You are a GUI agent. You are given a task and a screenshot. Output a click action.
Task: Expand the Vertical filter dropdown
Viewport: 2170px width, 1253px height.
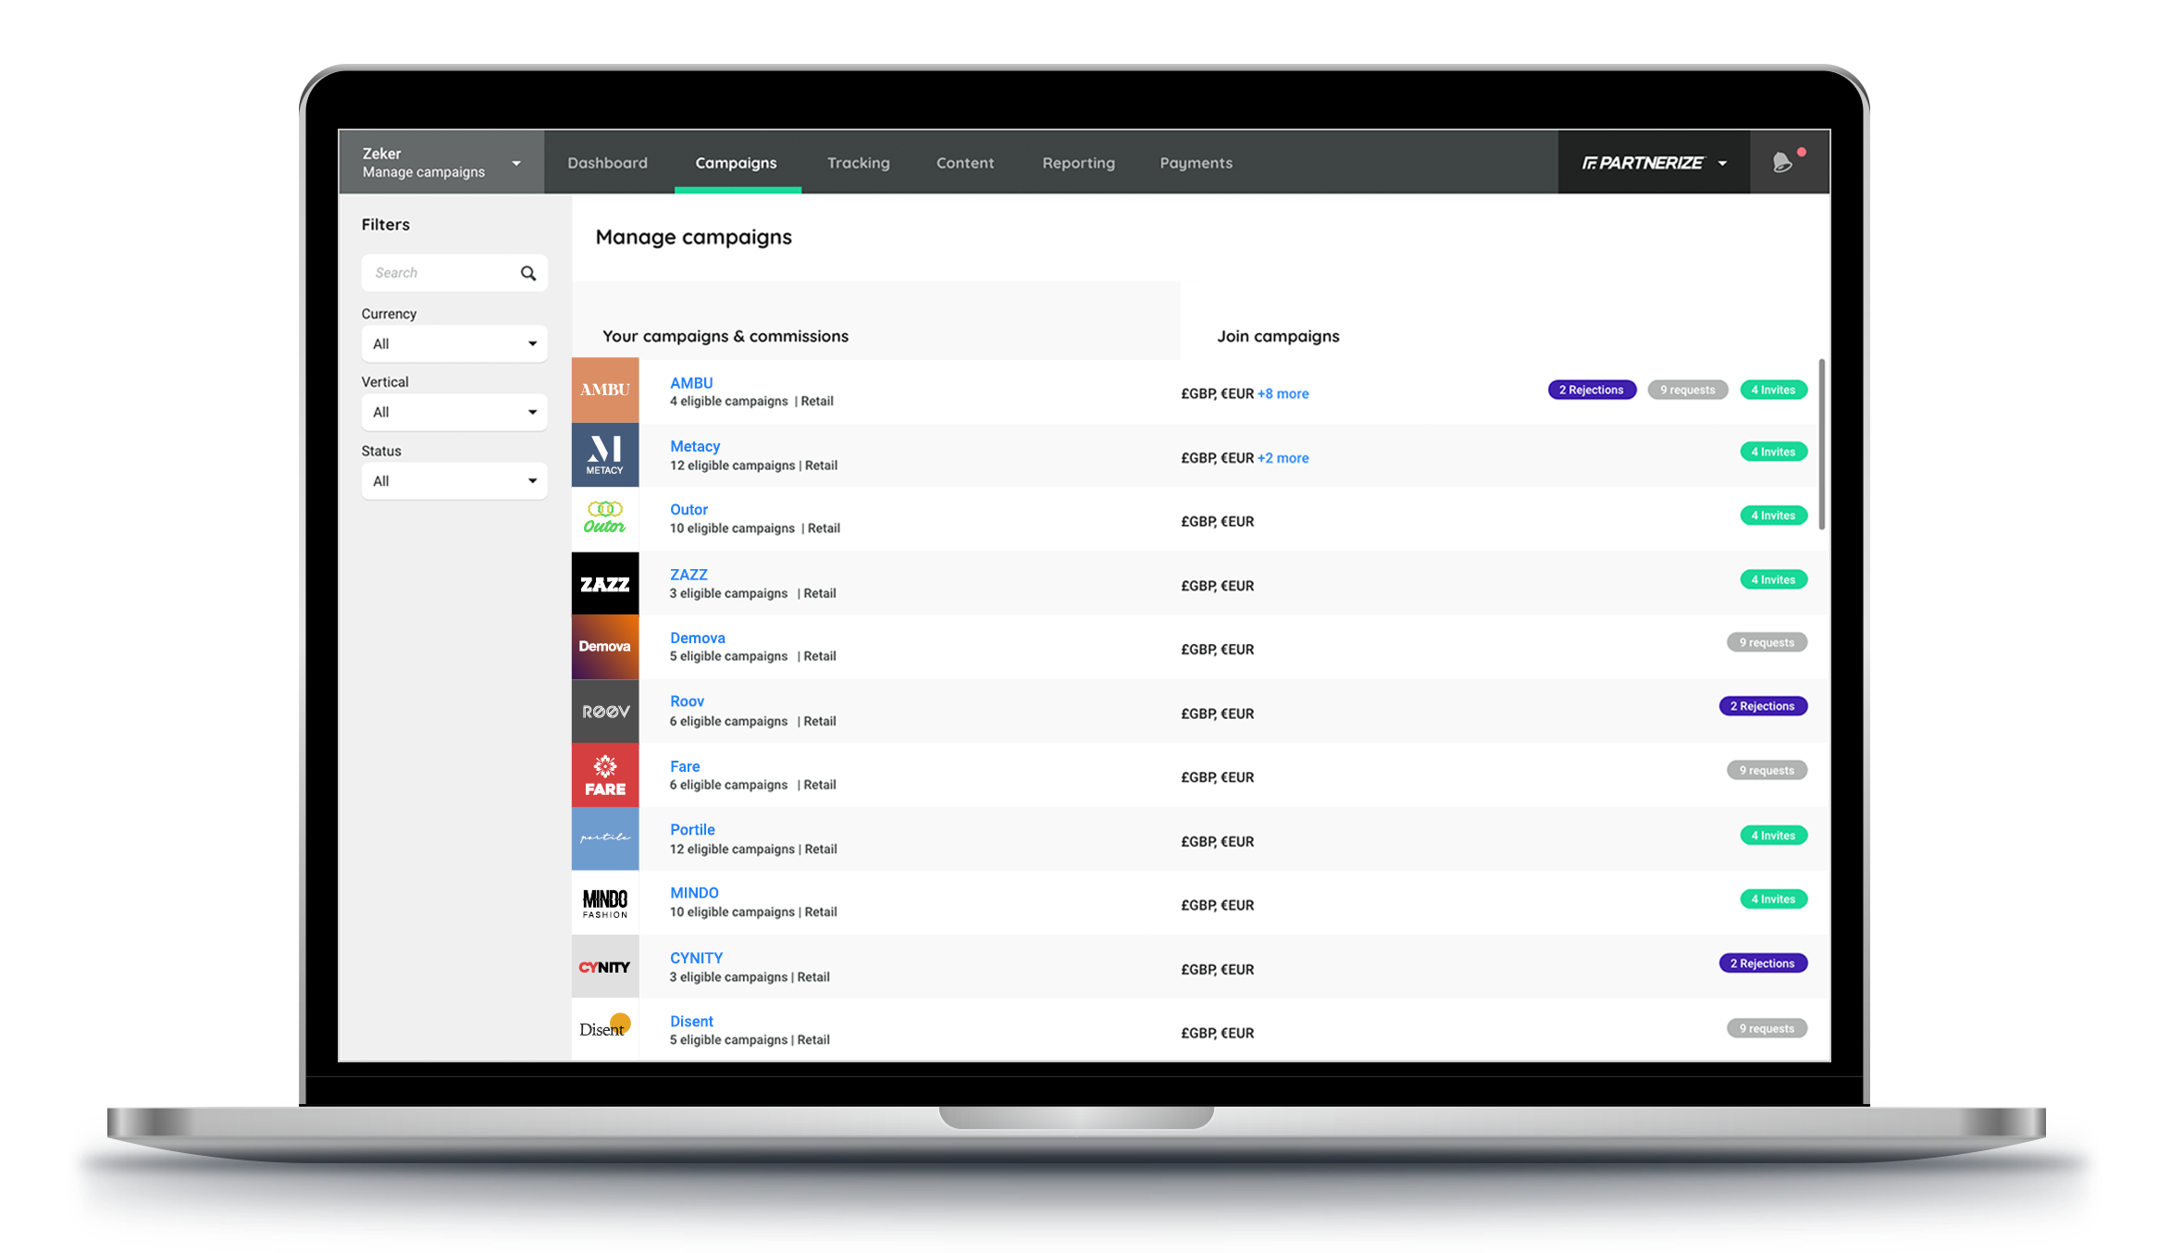(x=453, y=412)
